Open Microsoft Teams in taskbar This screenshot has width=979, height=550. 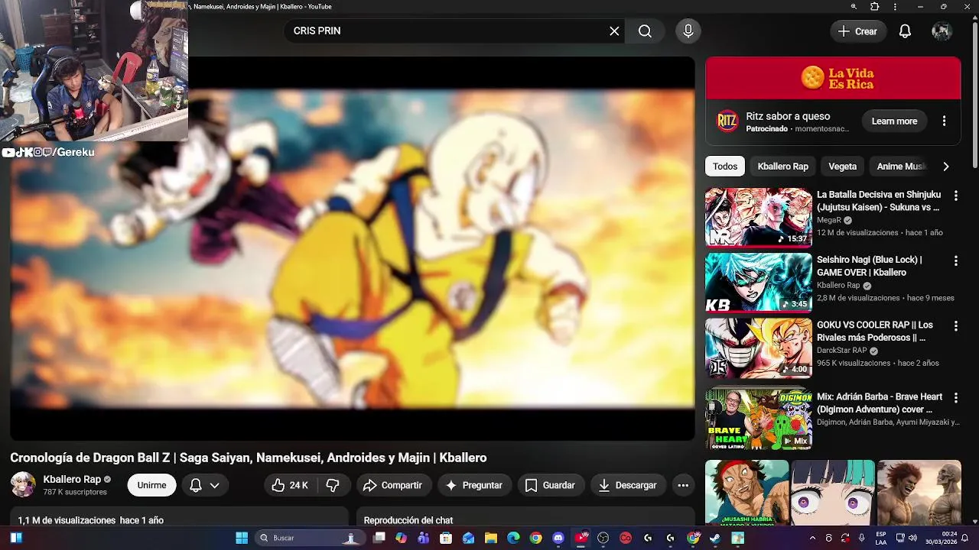tap(423, 538)
